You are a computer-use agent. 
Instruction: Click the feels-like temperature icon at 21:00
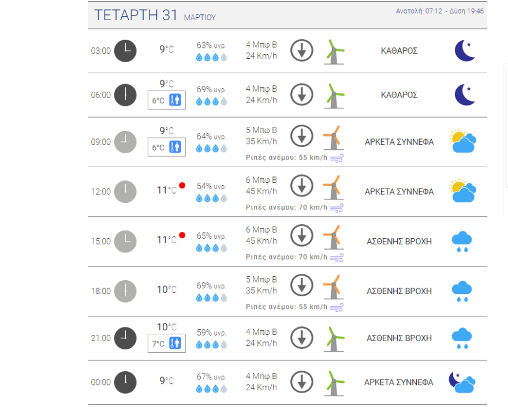(x=175, y=344)
